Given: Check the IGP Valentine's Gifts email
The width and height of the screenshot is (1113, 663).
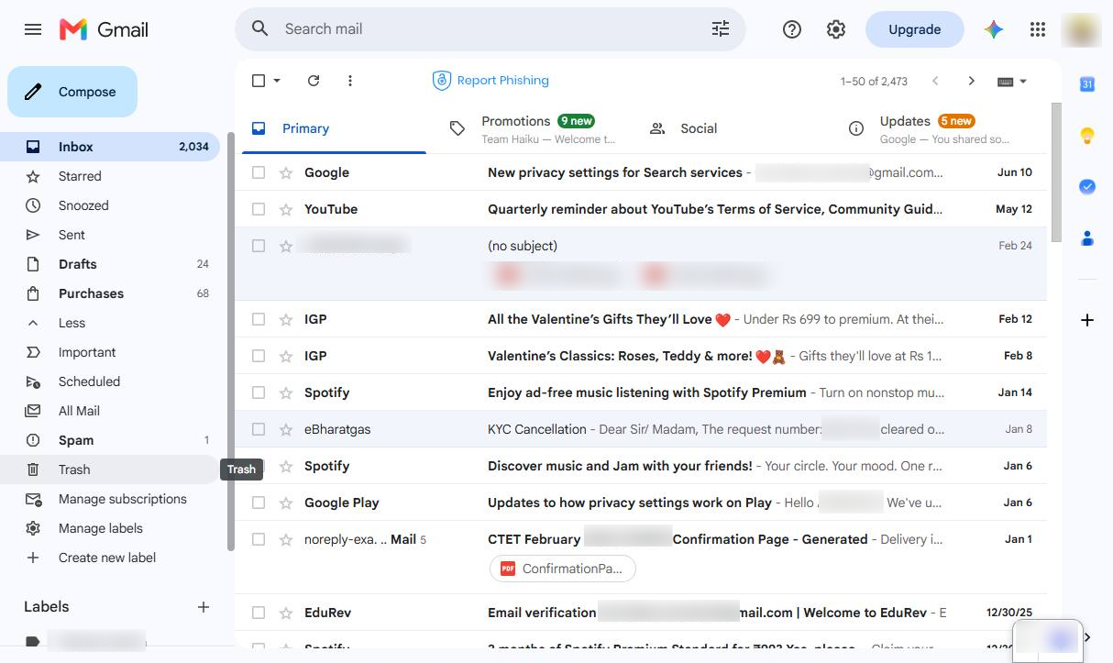Looking at the screenshot, I should pyautogui.click(x=259, y=319).
